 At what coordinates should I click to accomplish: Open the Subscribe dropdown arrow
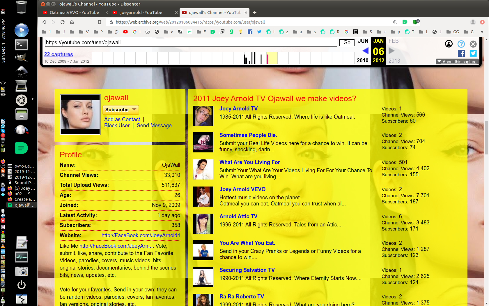(134, 110)
